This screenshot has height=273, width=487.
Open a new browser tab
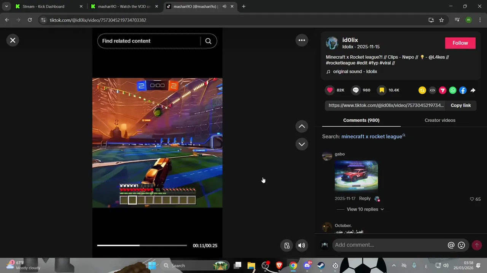tap(244, 6)
